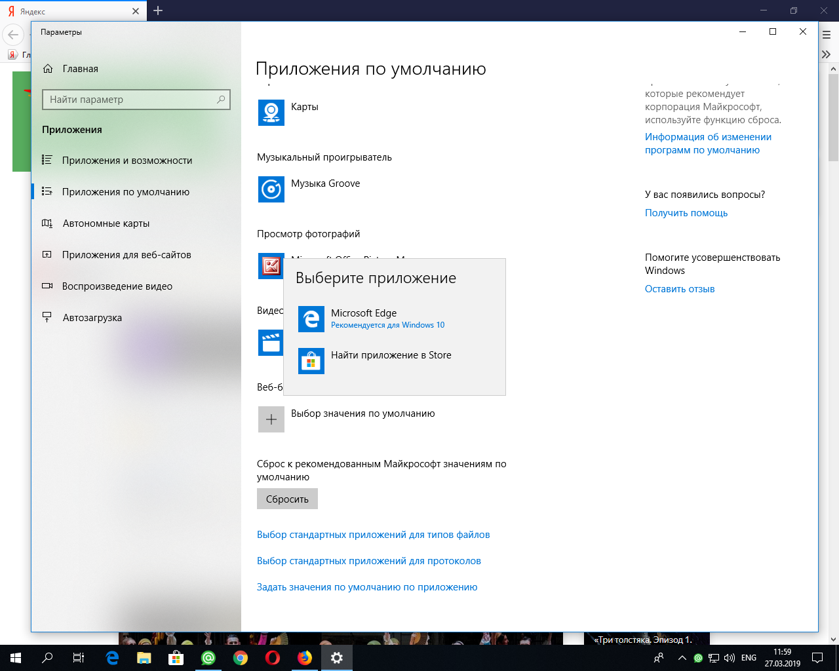Viewport: 839px width, 671px height.
Task: Open link Задать значения по умолчанию по приложению
Action: (367, 587)
